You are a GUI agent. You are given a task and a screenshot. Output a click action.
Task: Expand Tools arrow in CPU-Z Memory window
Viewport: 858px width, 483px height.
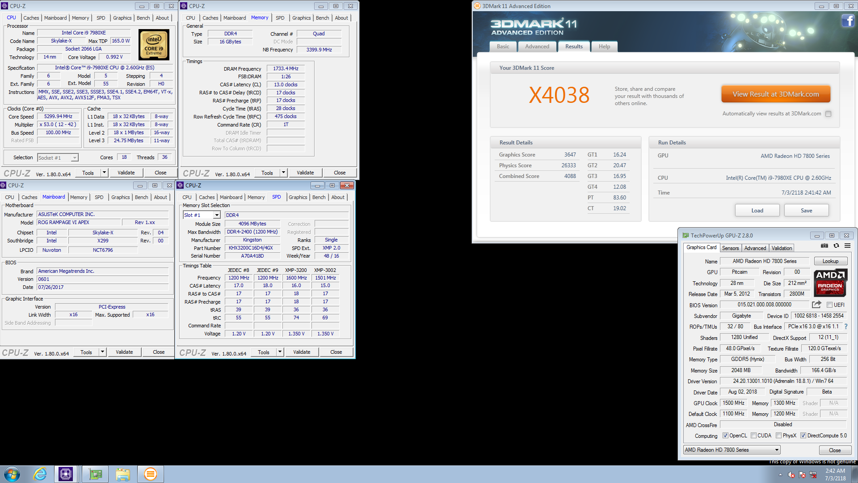pyautogui.click(x=283, y=173)
